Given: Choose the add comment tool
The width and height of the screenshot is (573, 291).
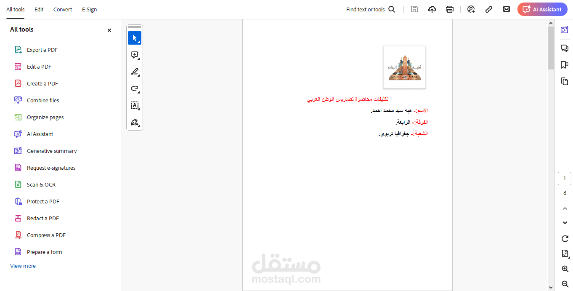Looking at the screenshot, I should point(135,55).
